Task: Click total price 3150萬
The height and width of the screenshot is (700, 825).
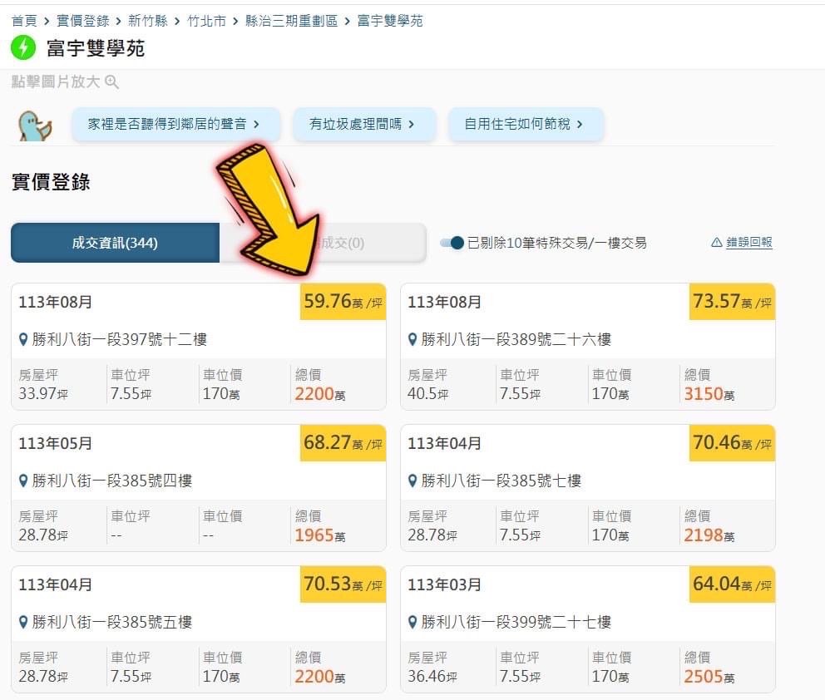Action: [709, 394]
